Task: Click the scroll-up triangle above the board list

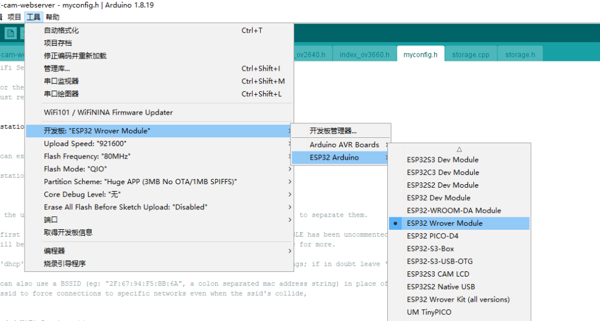Action: tap(459, 149)
